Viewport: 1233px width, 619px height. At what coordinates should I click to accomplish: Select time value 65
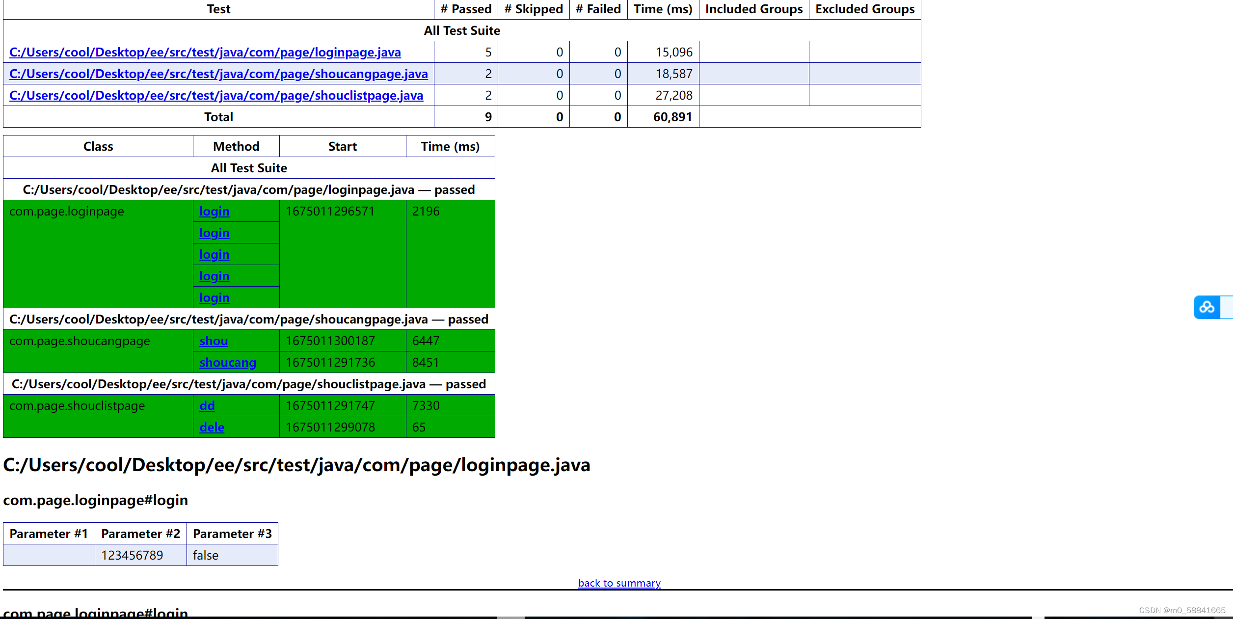click(419, 427)
